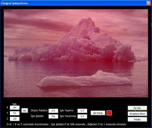Click the Işık Yayılımı value field
Screen dimensions: 152x128
pos(82,111)
